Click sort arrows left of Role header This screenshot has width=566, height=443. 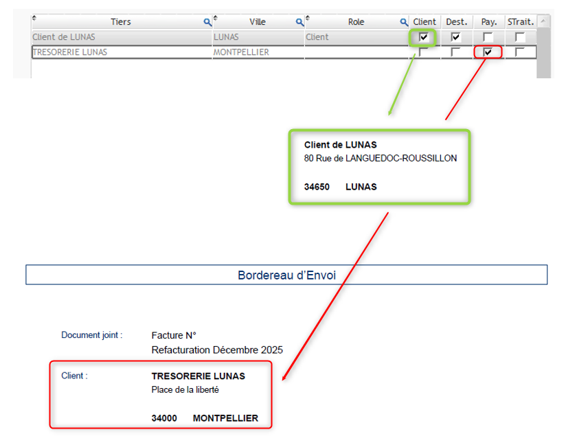coord(307,19)
